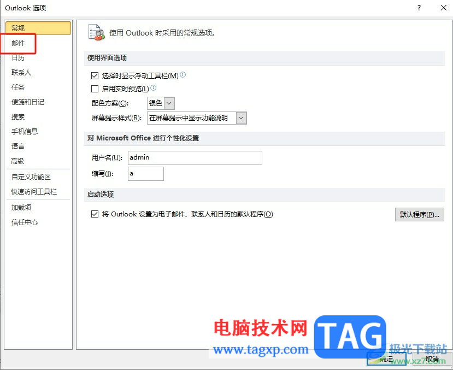The image size is (453, 370).
Task: Enable 启用实时预览 checkbox
Action: (x=95, y=89)
